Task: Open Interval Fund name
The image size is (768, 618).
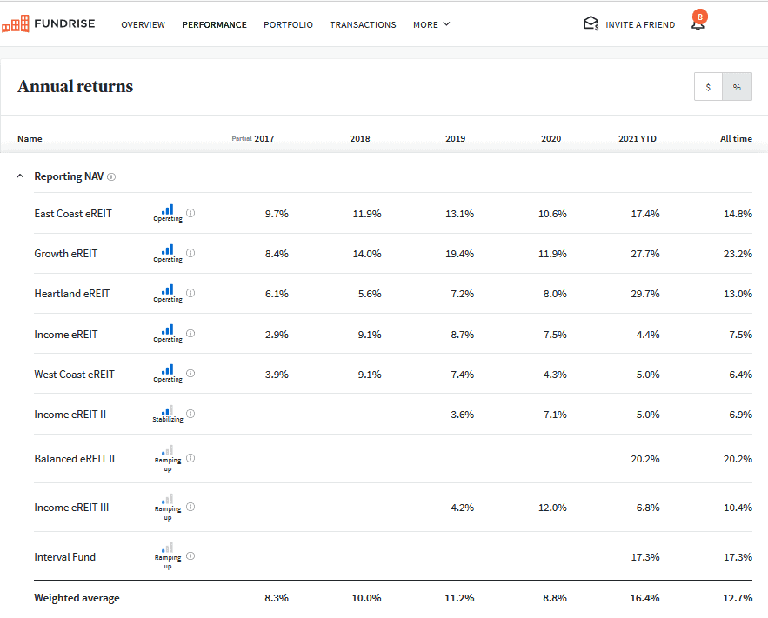Action: (x=64, y=557)
